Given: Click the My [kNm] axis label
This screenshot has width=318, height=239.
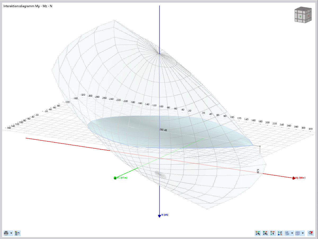Looking at the screenshot, I should click(x=301, y=178).
